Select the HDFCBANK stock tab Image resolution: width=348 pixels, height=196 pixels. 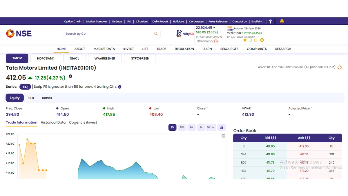[x=46, y=58]
